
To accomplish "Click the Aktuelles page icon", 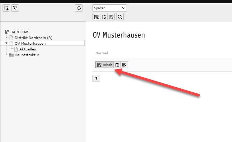I will (16, 49).
